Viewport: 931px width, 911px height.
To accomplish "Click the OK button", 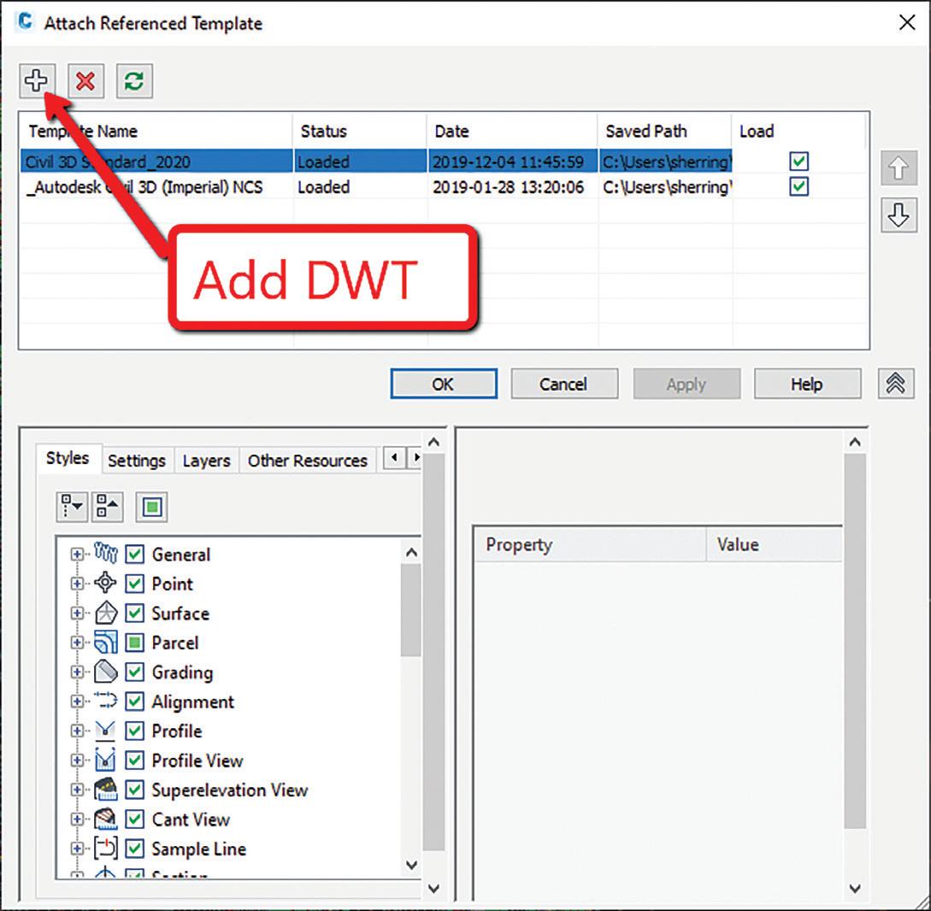I will tap(444, 384).
